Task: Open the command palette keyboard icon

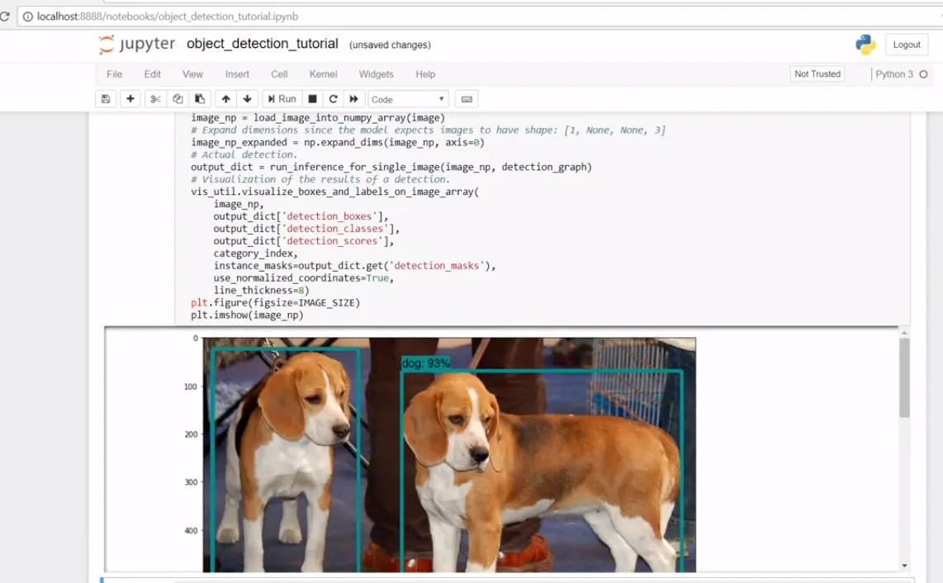Action: 467,98
